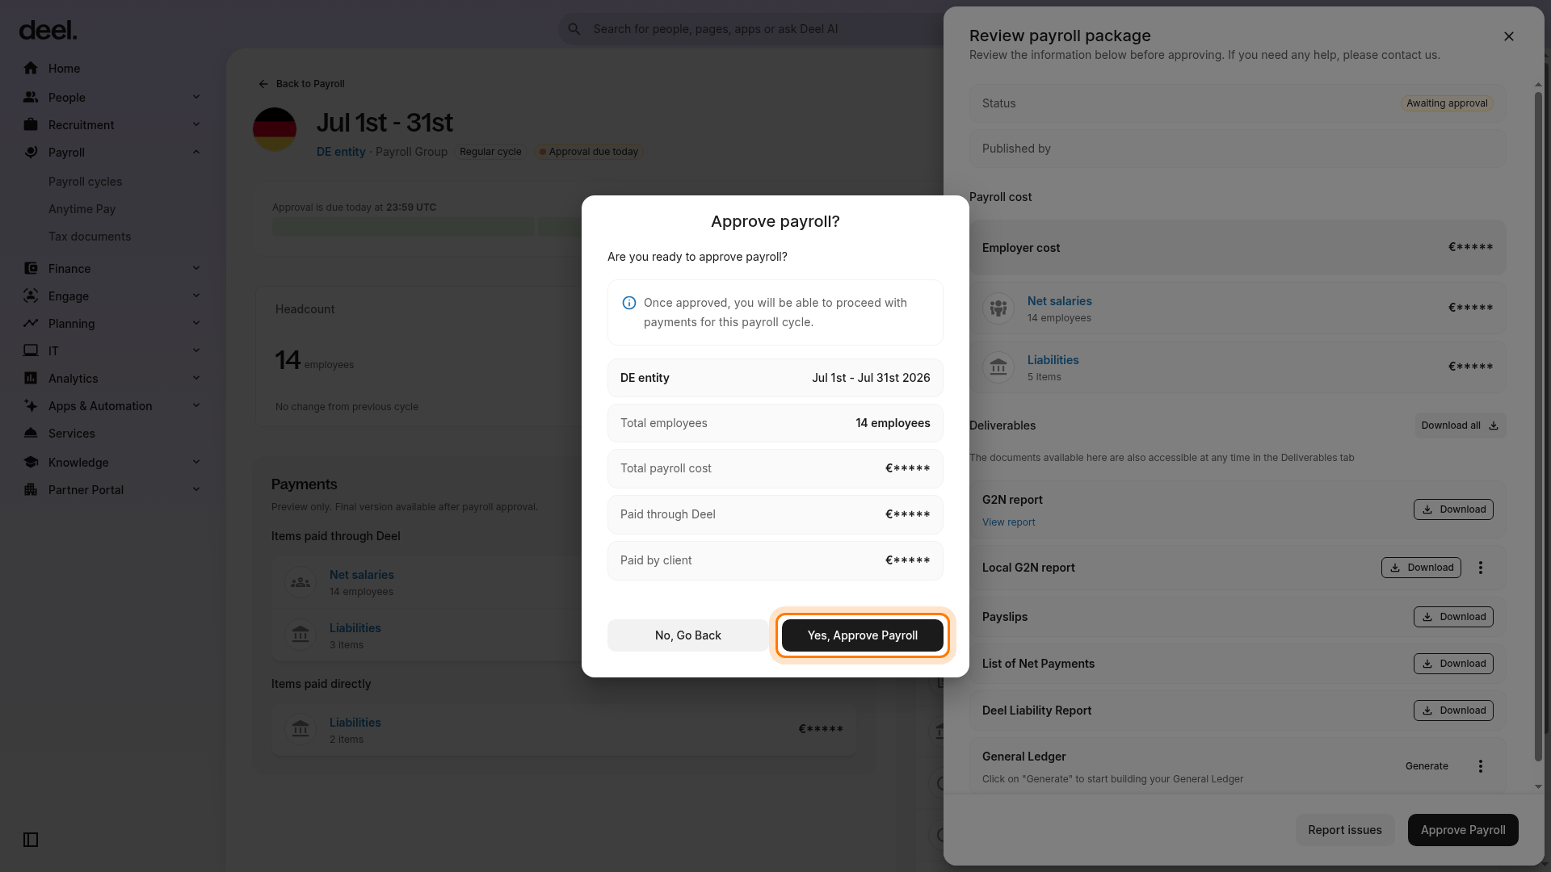Select the Services bell icon
The width and height of the screenshot is (1551, 872).
(x=31, y=434)
